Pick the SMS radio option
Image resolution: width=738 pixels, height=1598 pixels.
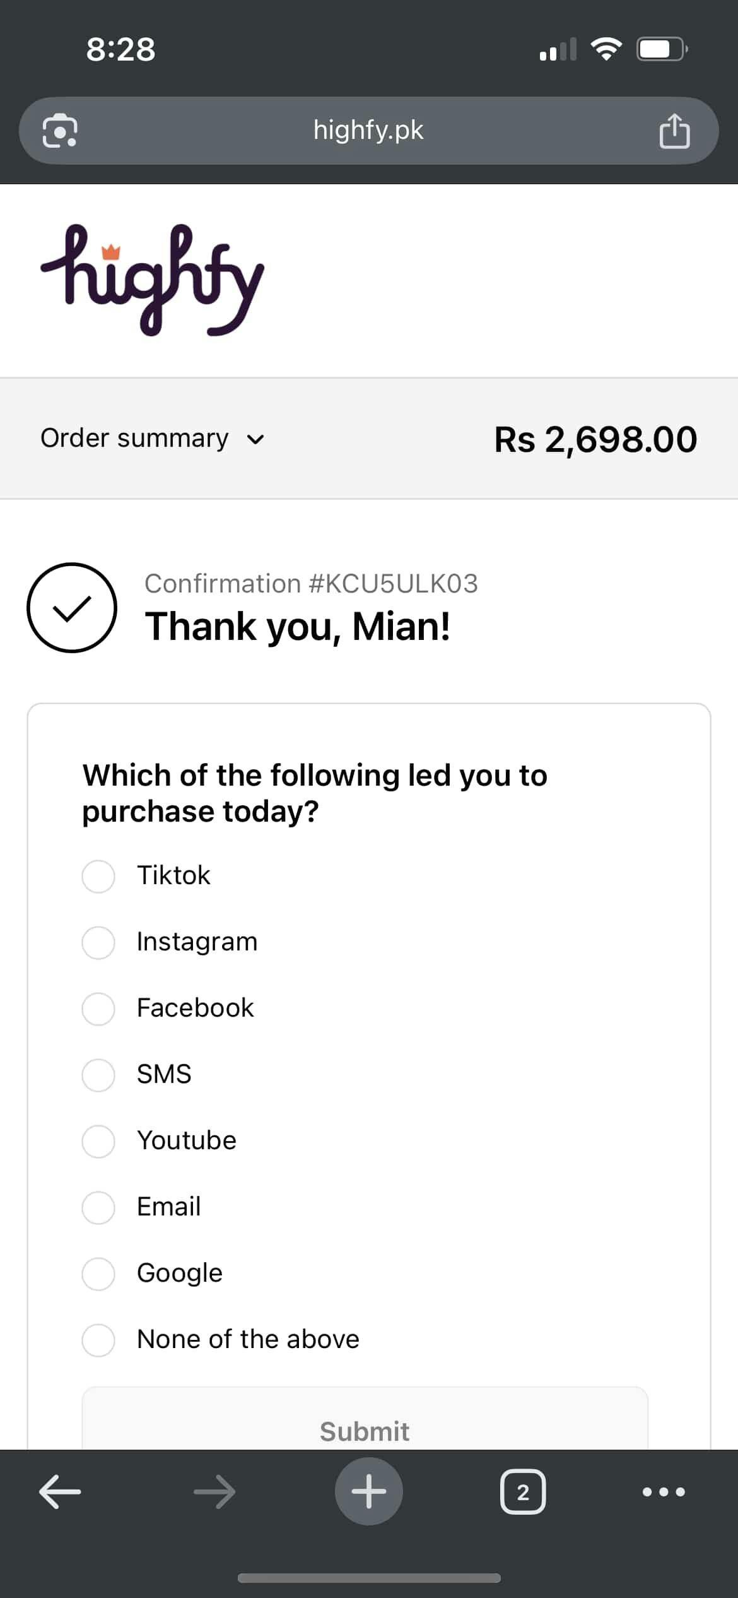(98, 1075)
